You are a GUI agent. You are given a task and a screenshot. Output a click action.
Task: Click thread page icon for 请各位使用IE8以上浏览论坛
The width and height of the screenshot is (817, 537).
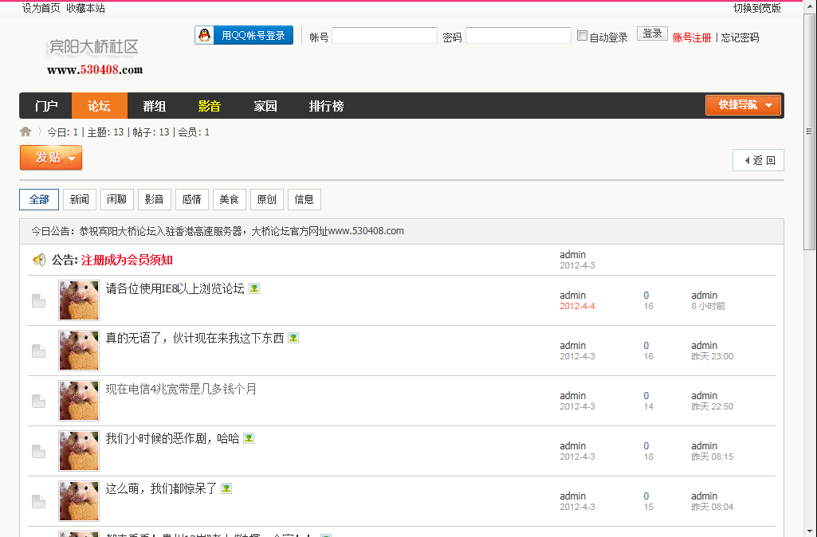coord(38,300)
